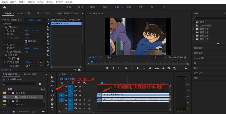Open button editor plus icon
This screenshot has height=114, width=226.
(x=186, y=68)
